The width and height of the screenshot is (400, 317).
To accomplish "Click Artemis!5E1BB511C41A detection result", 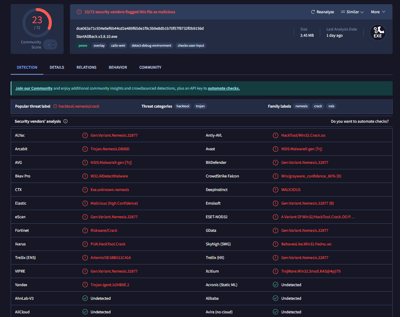I will (x=111, y=257).
